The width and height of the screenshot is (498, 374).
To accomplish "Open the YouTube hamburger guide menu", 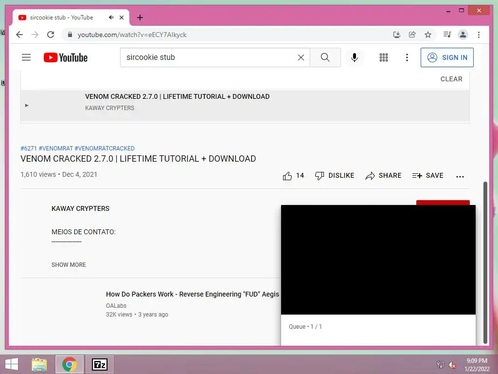I will tap(26, 57).
